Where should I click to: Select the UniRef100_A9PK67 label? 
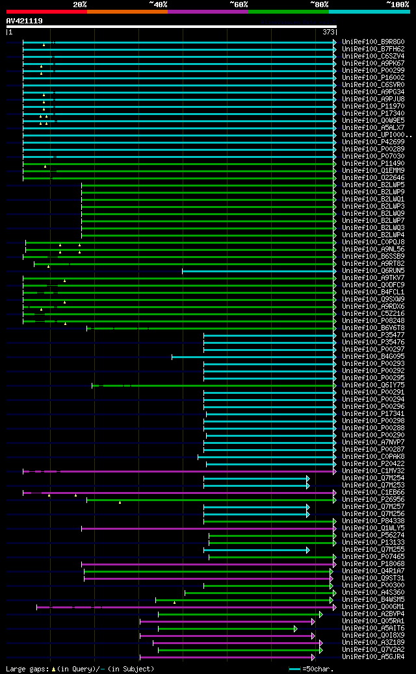point(373,64)
